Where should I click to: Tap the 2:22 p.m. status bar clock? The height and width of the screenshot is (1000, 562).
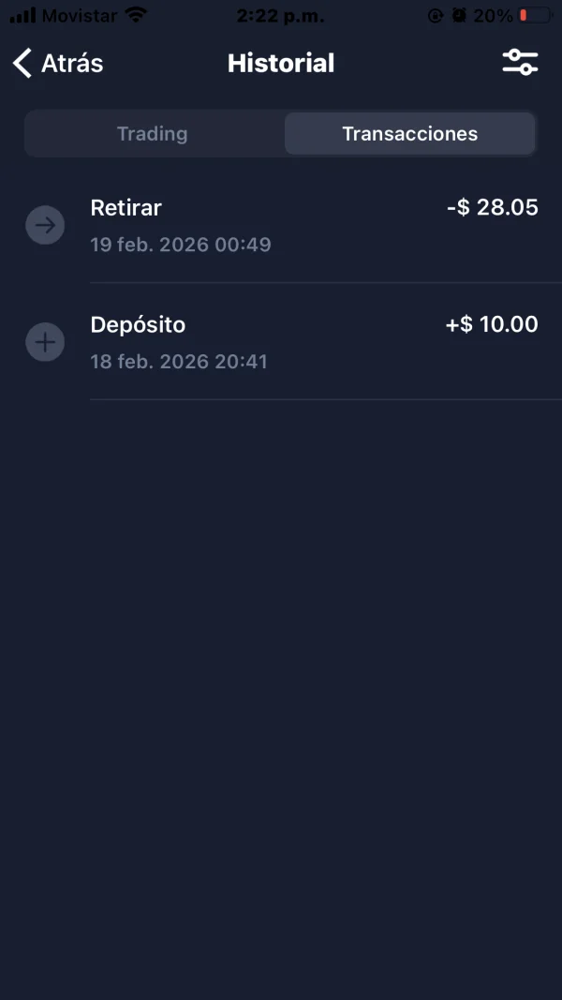(281, 16)
